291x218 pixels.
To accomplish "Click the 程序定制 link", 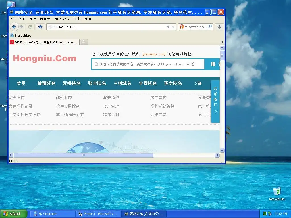I will (x=111, y=115).
